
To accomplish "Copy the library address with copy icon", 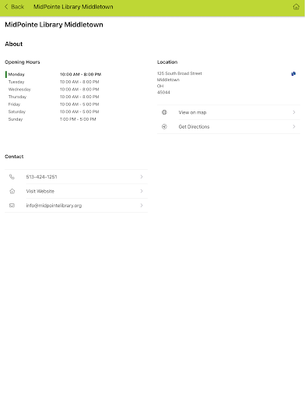I will 293,74.
